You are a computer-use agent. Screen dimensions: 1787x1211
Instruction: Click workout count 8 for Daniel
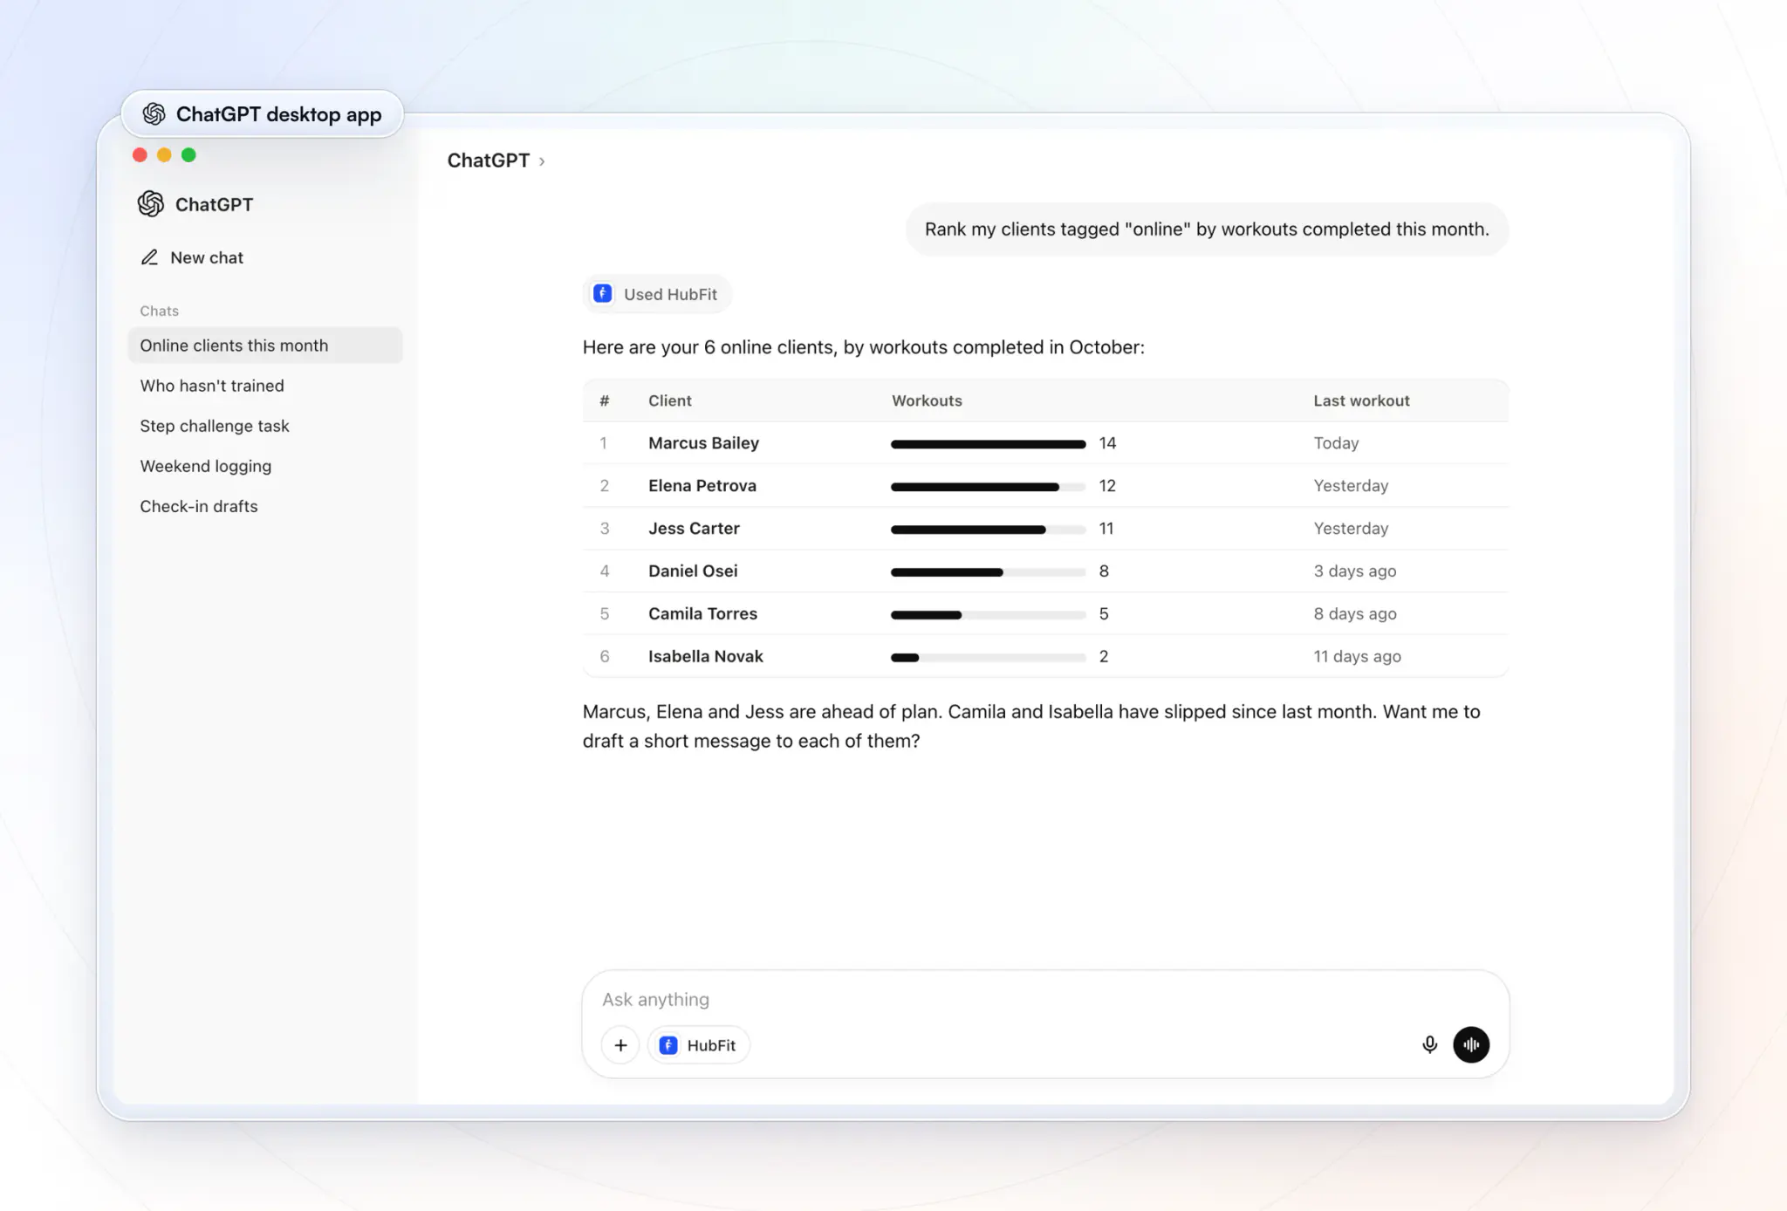1104,571
